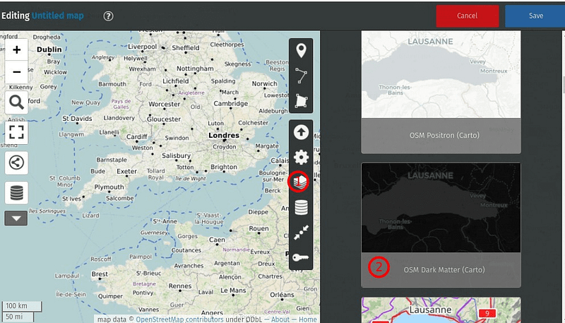Screen dimensions: 565x323
Task: Open change tilelayers icon
Action: (x=299, y=182)
